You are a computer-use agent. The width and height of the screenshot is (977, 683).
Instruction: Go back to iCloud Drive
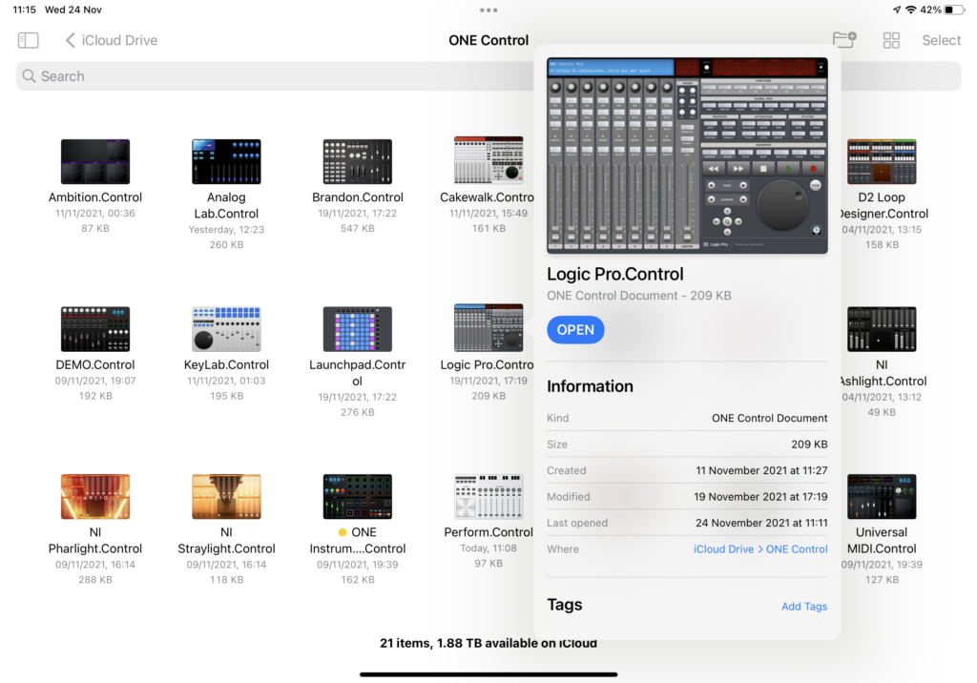[x=111, y=40]
